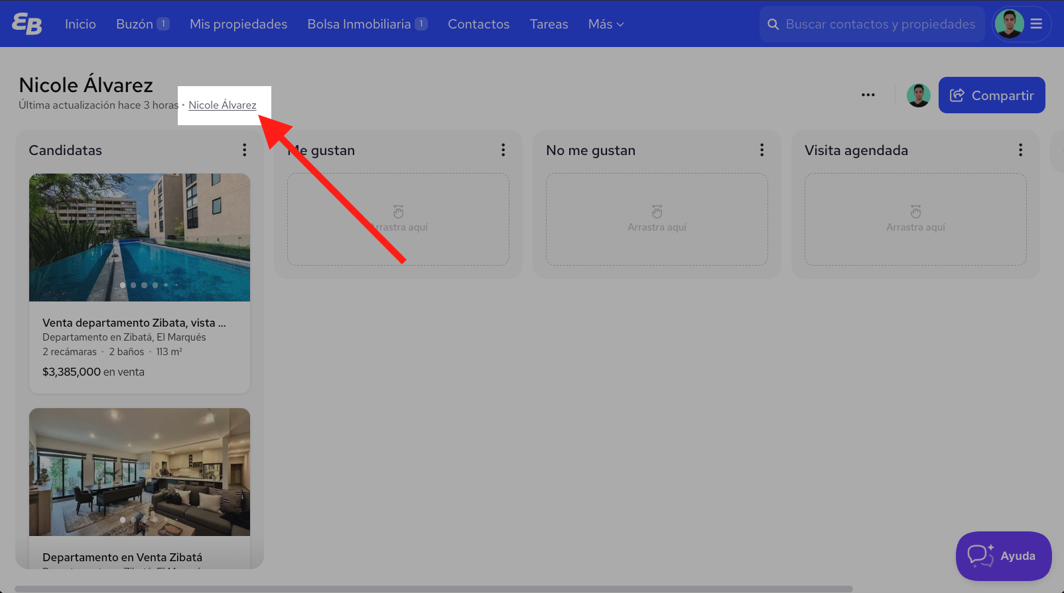Focus the Buscar contactos y propiedades field
1064x593 pixels.
click(872, 25)
